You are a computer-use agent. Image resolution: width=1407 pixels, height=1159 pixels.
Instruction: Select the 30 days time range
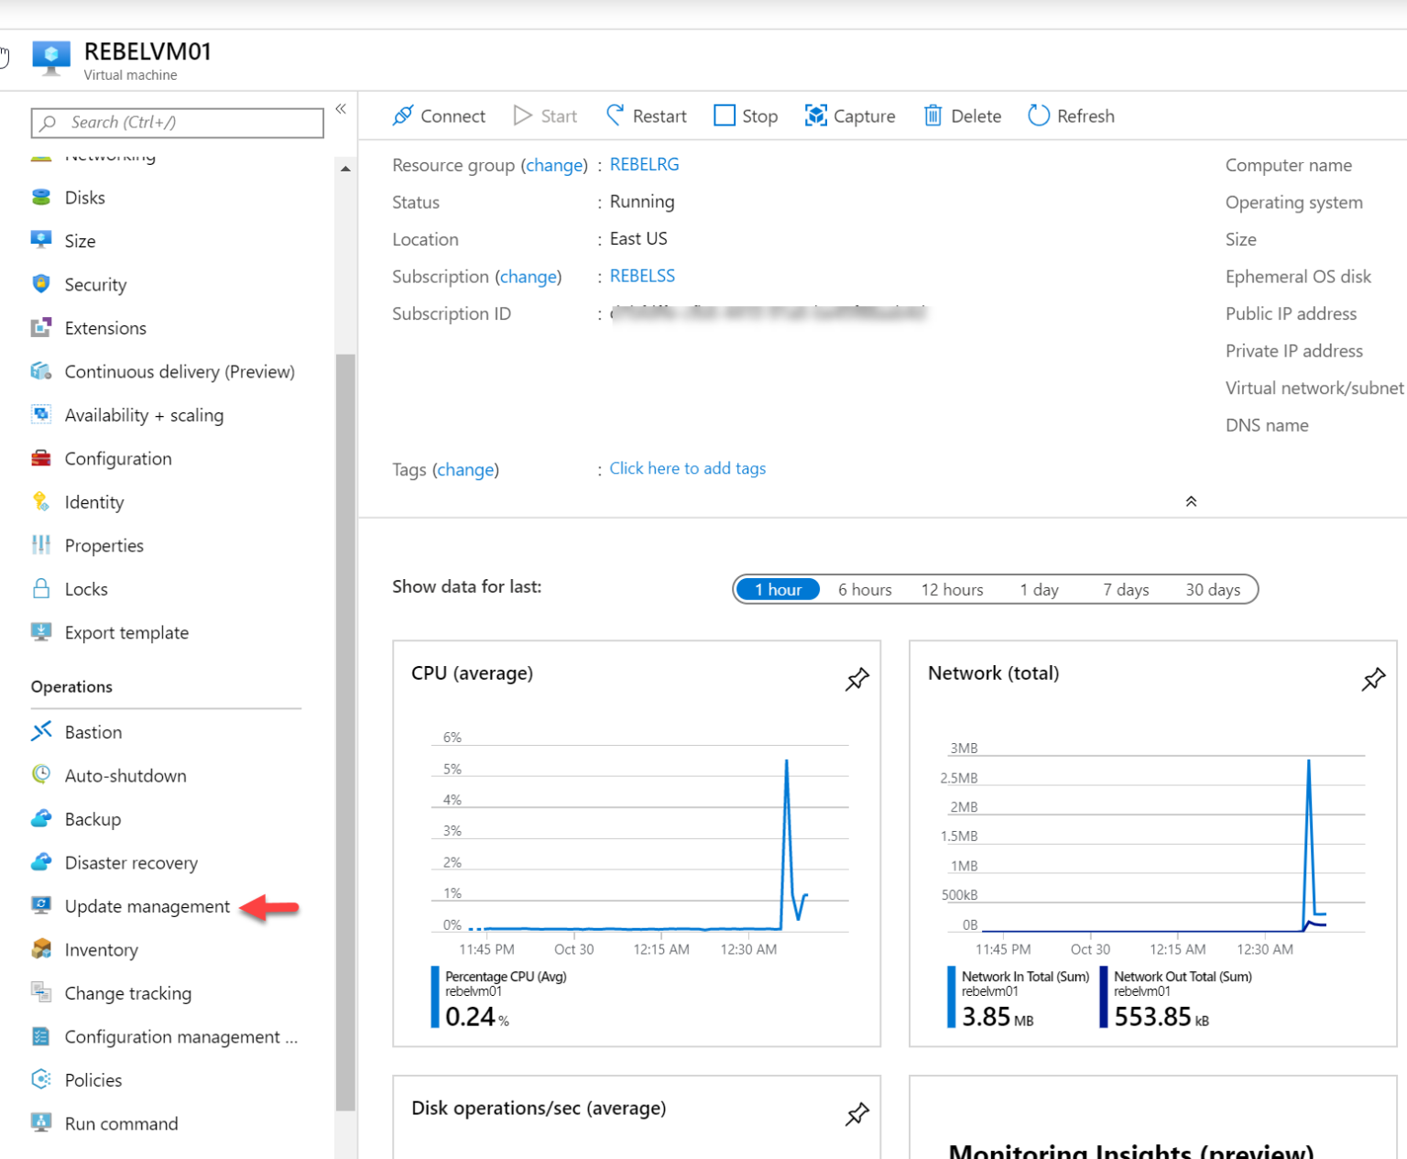[x=1212, y=589]
